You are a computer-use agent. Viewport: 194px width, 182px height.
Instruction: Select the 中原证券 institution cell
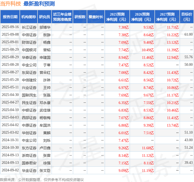(29, 125)
